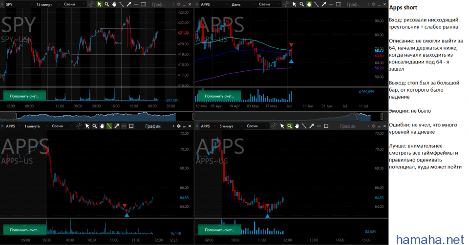
Task: Choose rectangle tool in APPS 5-minute chart
Action: tap(326, 126)
